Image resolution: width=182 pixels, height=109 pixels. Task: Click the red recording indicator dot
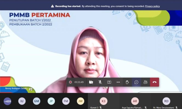70,82
